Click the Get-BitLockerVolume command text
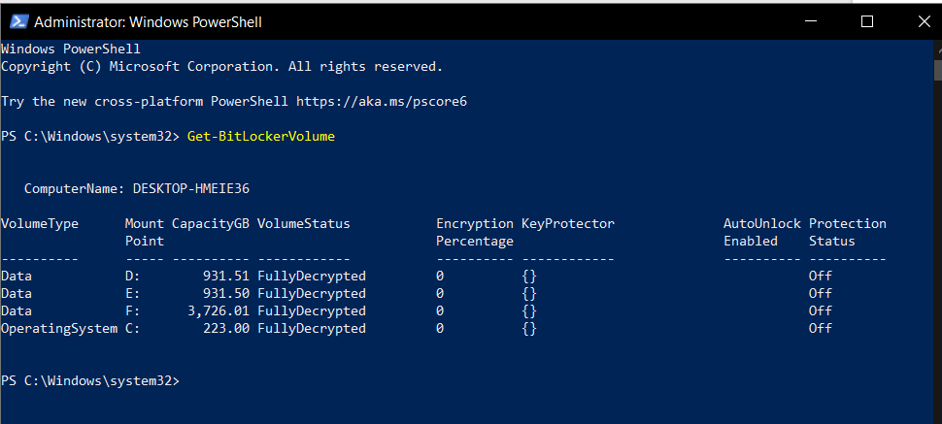The image size is (942, 424). point(260,137)
